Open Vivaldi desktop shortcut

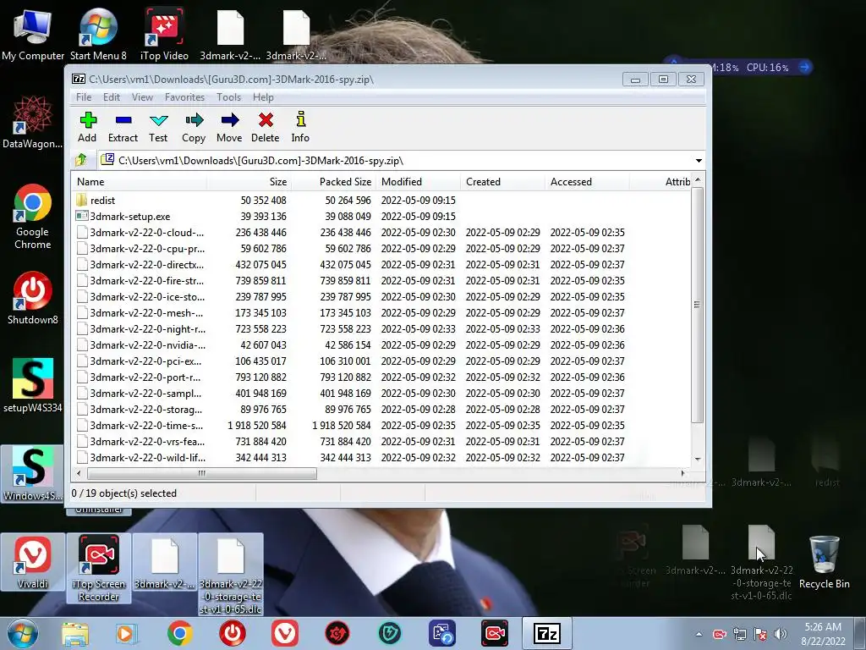[x=33, y=562]
